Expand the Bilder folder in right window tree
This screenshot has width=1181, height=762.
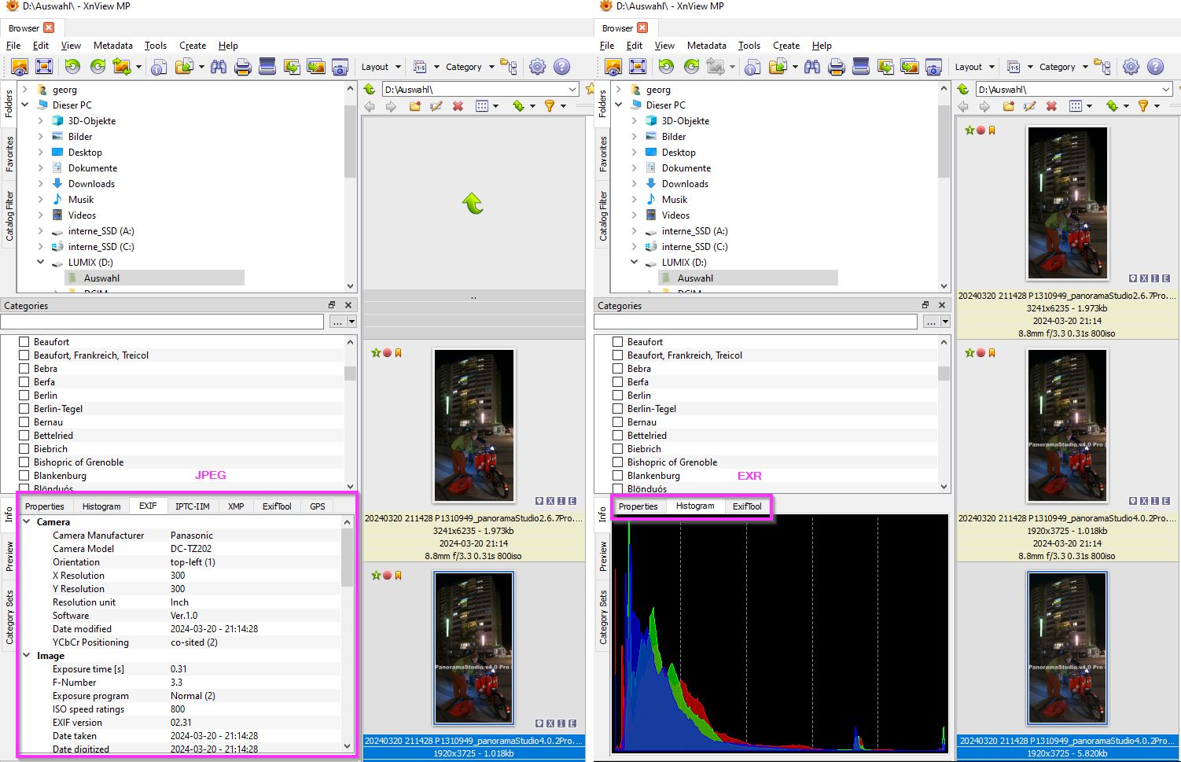pos(635,137)
